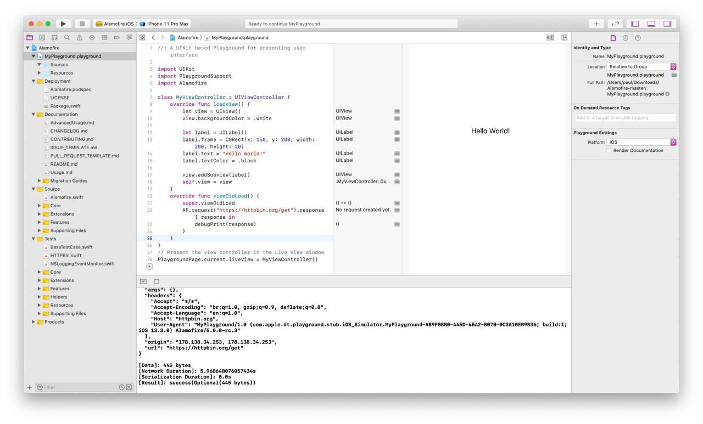This screenshot has width=703, height=424.
Task: Click the square button in the debug bar
Action: 157,281
